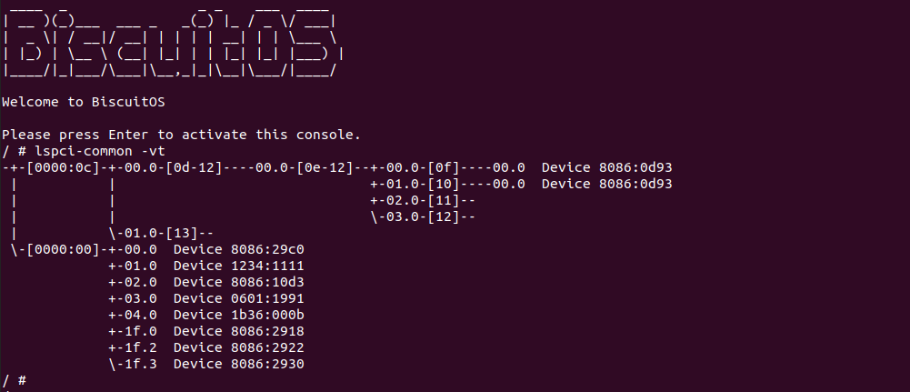
Task: Click Device 8086:29c0 at slot 00.0
Action: [x=238, y=249]
